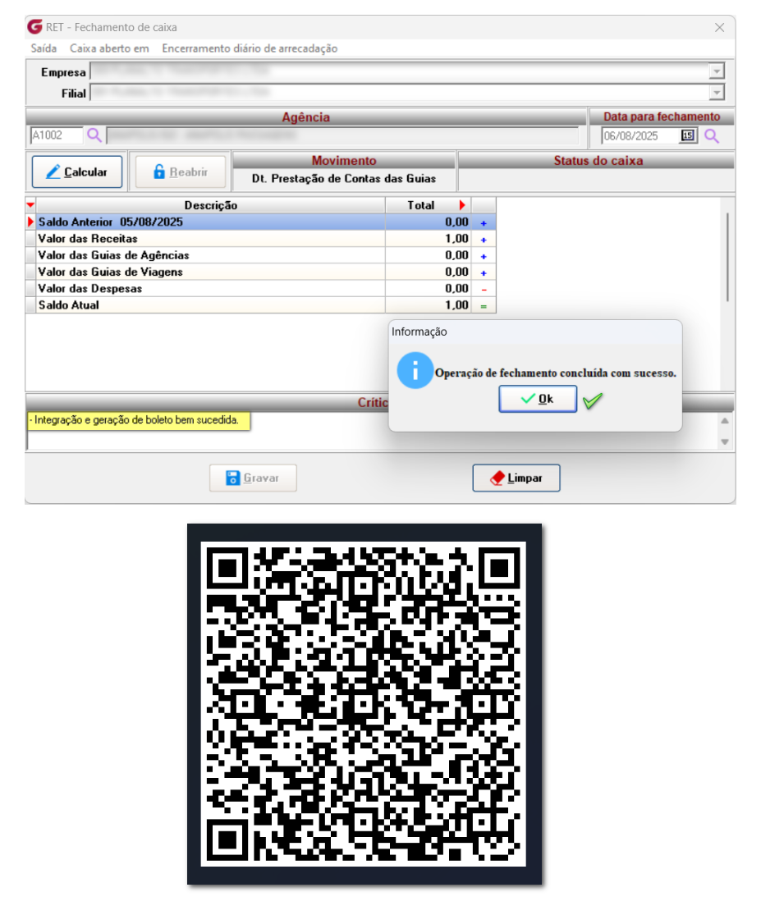Confirm the dialog with Ok button
The height and width of the screenshot is (915, 761).
[x=538, y=399]
